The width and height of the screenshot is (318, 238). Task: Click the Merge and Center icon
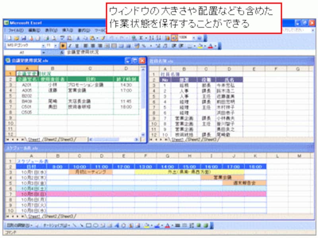click(107, 46)
